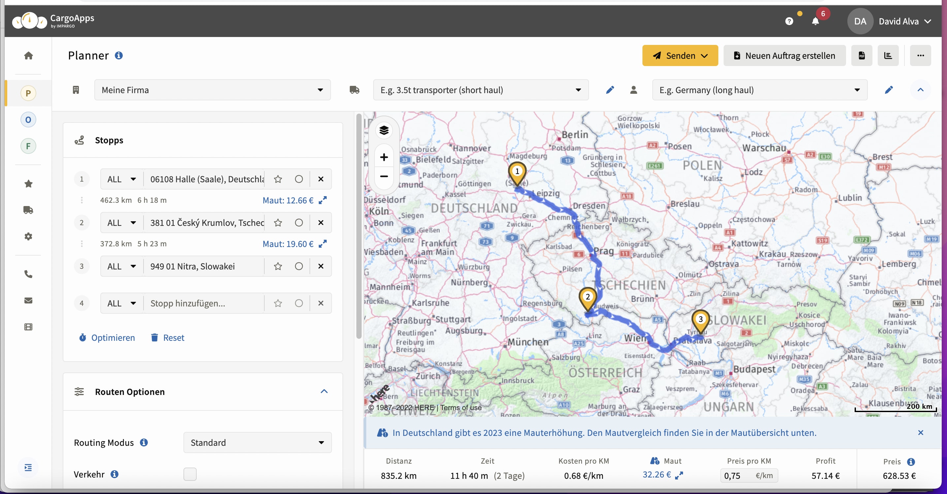The width and height of the screenshot is (947, 494).
Task: Click the mail envelope icon in sidebar
Action: click(x=28, y=300)
